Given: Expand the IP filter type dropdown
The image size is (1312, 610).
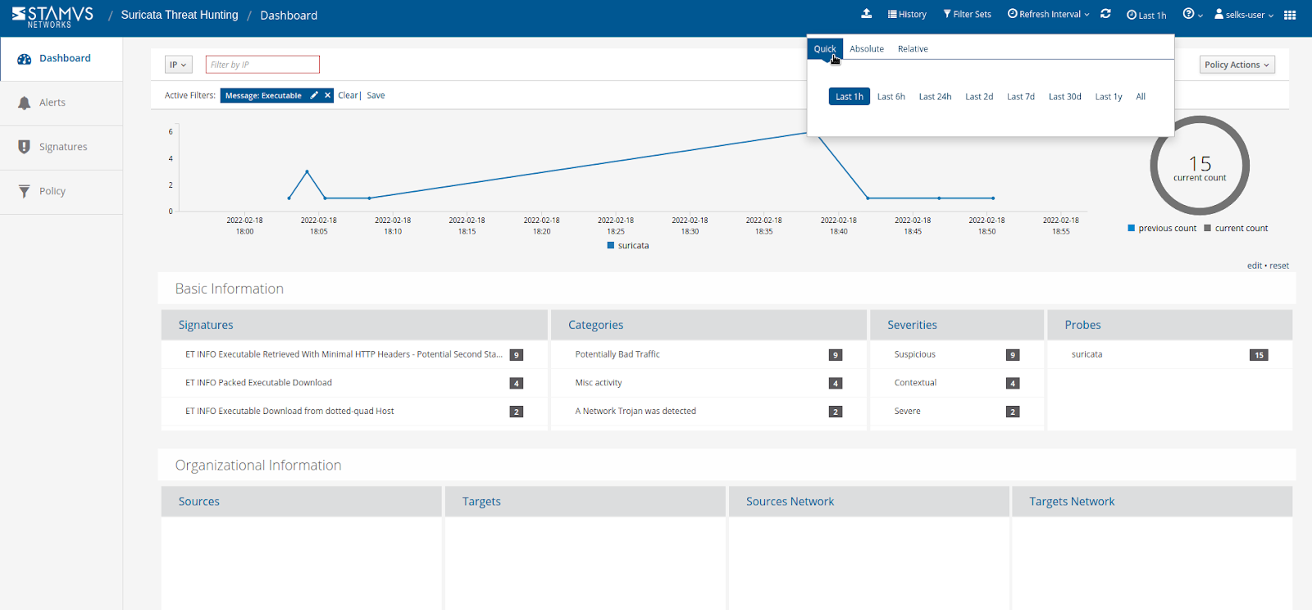Looking at the screenshot, I should tap(178, 65).
